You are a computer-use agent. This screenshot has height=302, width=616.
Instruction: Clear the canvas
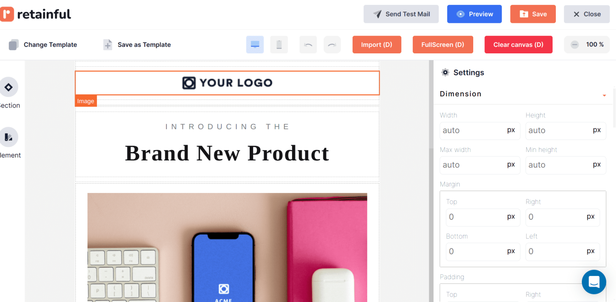point(518,45)
